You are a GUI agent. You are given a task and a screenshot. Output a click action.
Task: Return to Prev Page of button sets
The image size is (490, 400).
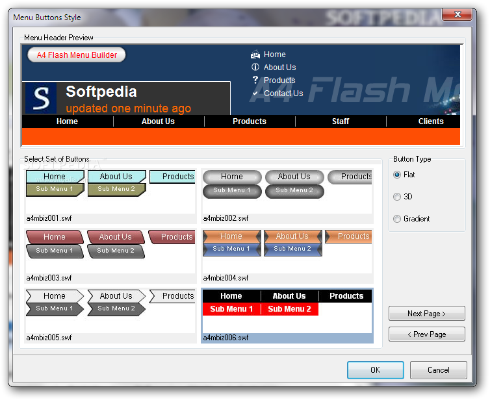426,334
